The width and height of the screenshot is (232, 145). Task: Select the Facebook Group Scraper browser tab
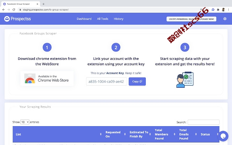click(20, 4)
